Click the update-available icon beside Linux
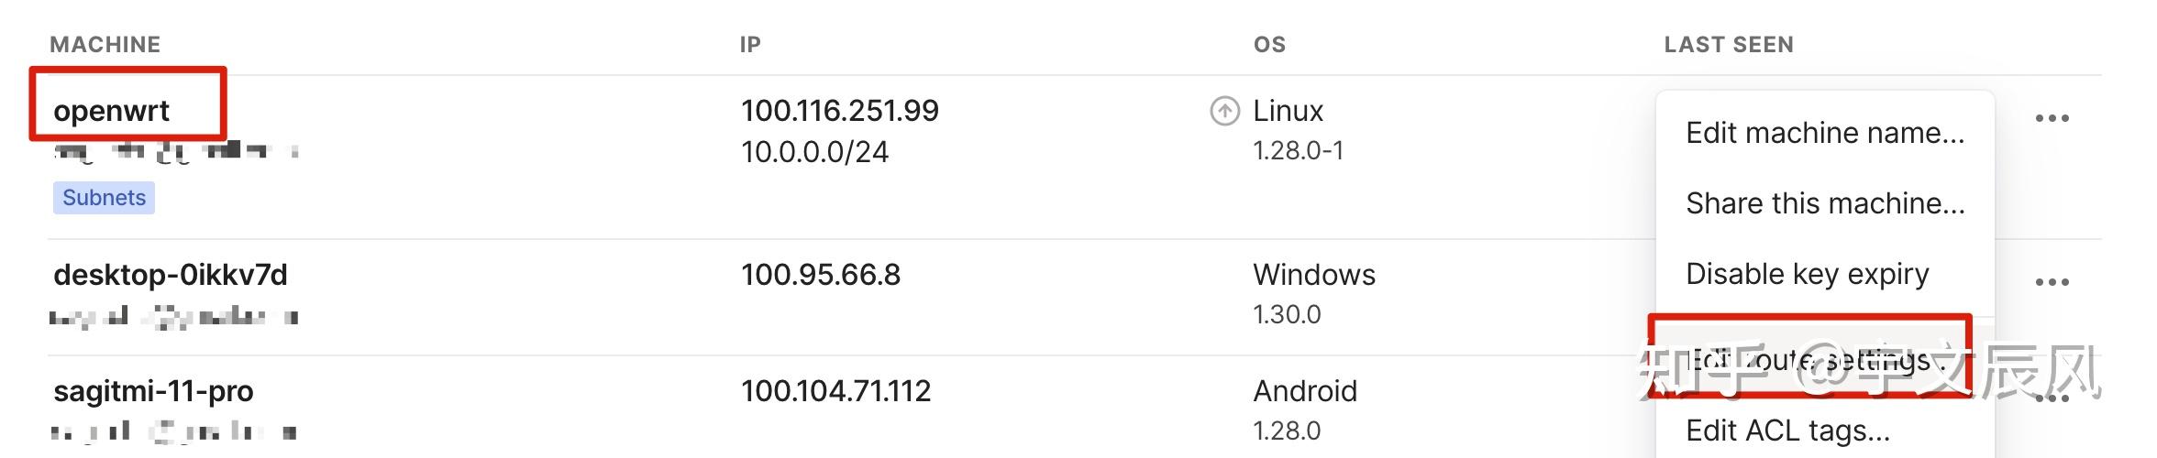The height and width of the screenshot is (458, 2157). click(x=1224, y=111)
